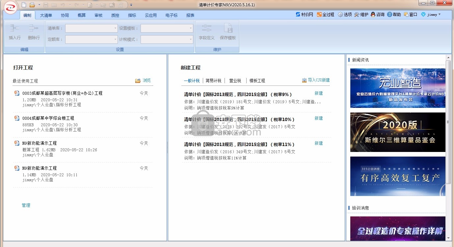The image size is (454, 247).
Task: Click the Undo arrow icon
Action: click(63, 5)
